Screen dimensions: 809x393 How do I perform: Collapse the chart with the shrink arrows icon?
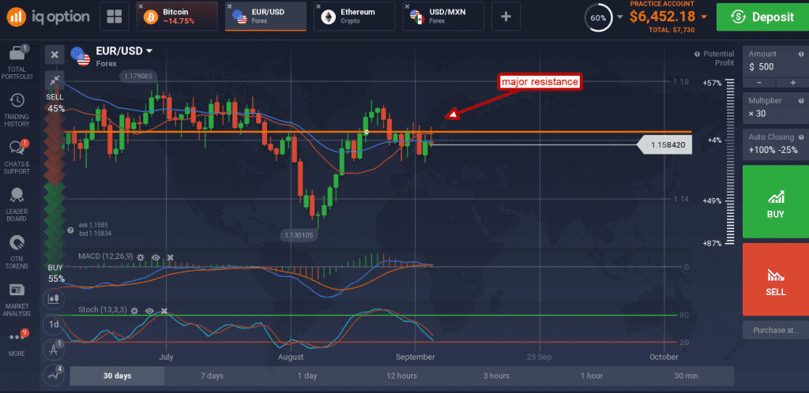pos(55,80)
